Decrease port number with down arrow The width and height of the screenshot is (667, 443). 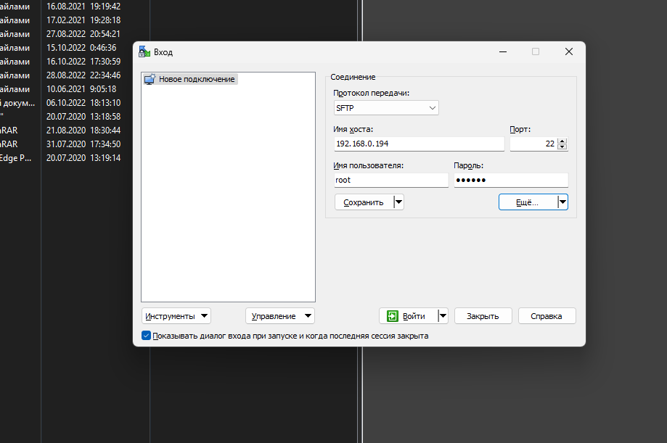pos(562,147)
